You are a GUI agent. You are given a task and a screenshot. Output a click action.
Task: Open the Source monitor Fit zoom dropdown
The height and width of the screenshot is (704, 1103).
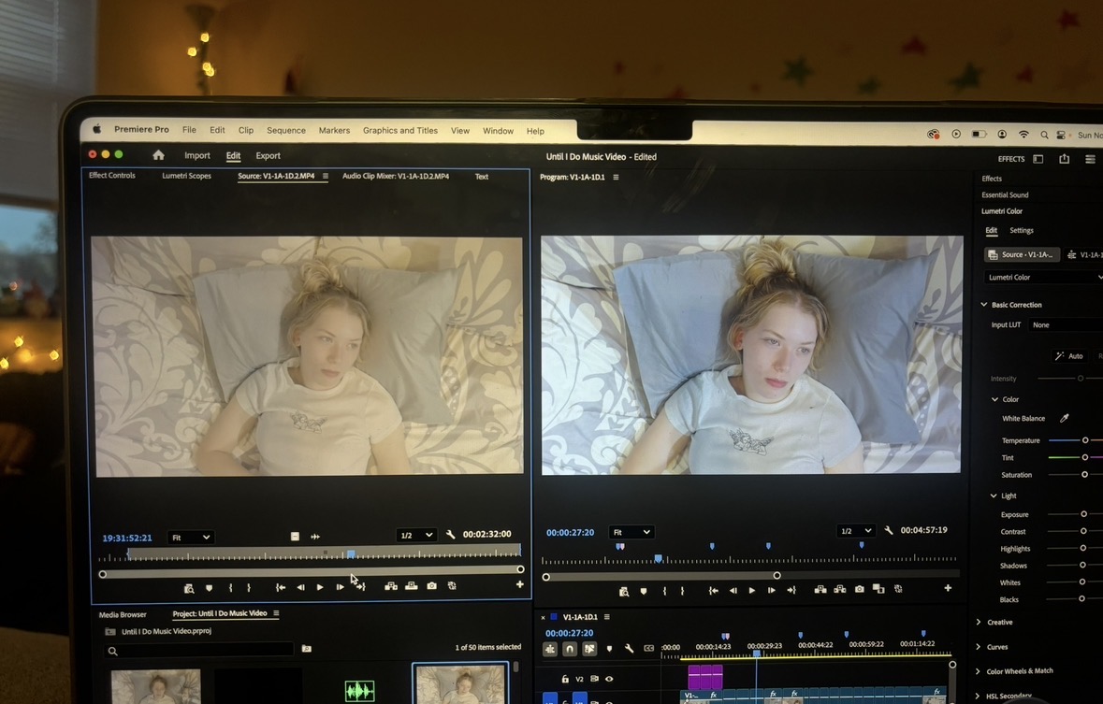click(190, 538)
